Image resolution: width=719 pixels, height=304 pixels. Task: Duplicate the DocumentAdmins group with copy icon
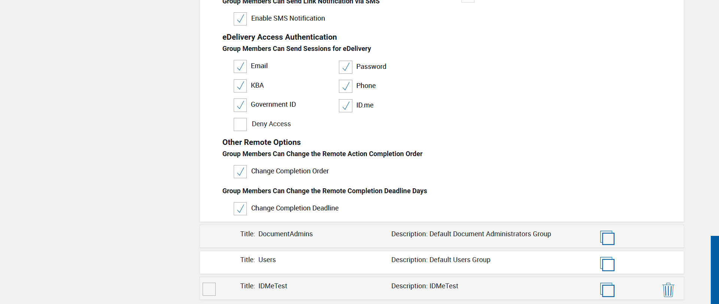click(607, 238)
